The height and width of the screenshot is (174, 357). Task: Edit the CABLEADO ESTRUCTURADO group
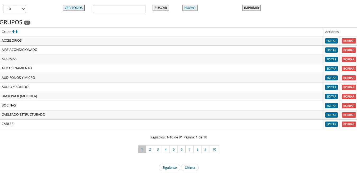click(x=331, y=115)
